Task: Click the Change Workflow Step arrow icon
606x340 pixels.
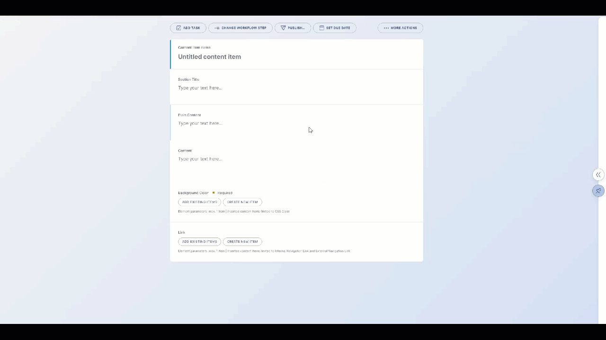Action: point(217,28)
